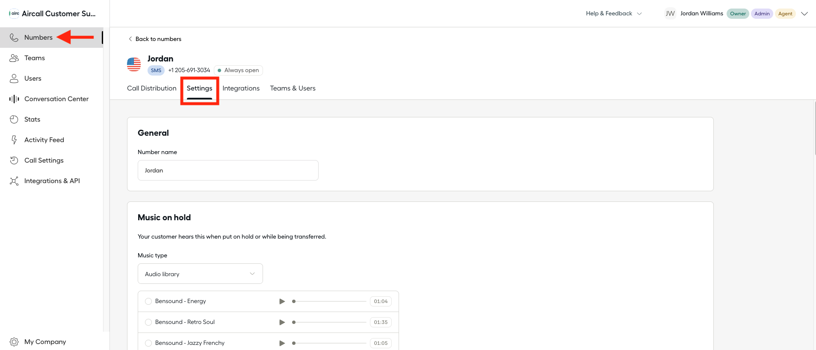Screen dimensions: 816x350
Task: Click the Aircall logo icon
Action: click(x=14, y=13)
